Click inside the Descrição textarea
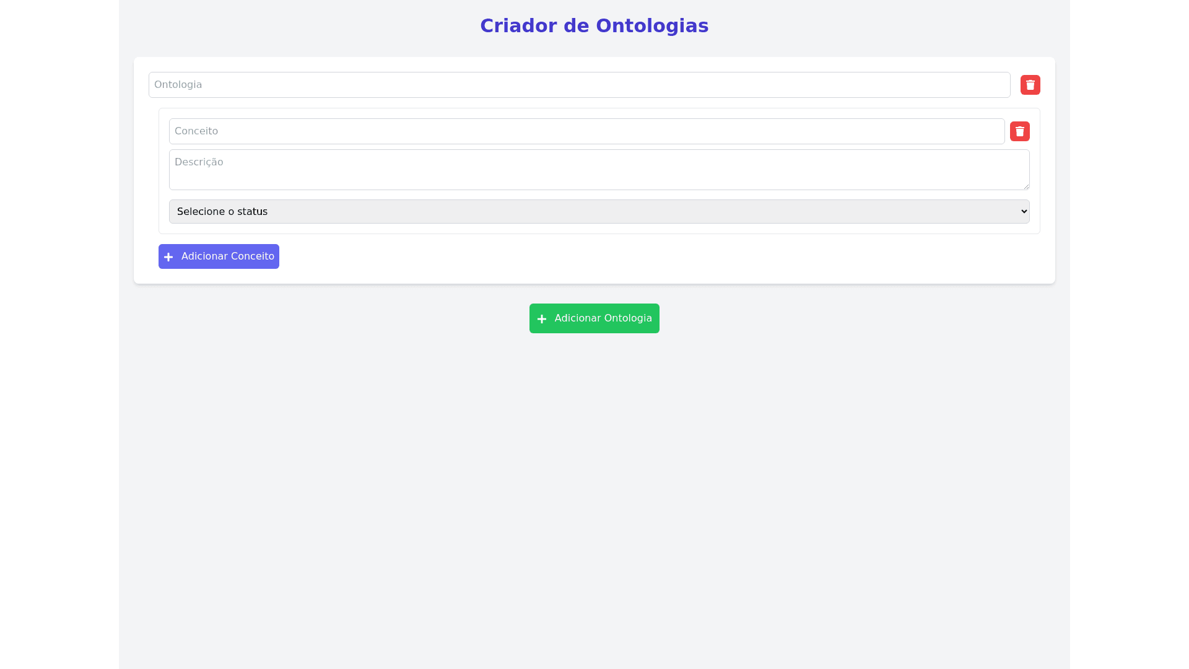Screen dimensions: 1189x669 pyautogui.click(x=599, y=174)
